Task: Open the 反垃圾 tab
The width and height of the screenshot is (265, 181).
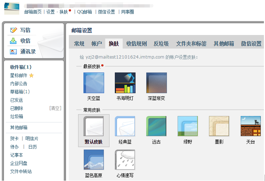Action: point(161,44)
